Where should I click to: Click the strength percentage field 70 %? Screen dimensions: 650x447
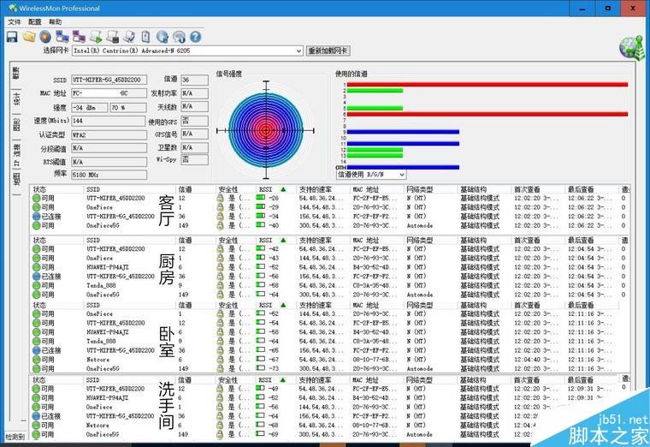128,108
